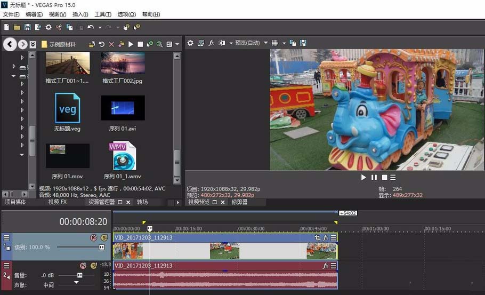Open the 工具(T) menu
The width and height of the screenshot is (485, 295).
(103, 14)
